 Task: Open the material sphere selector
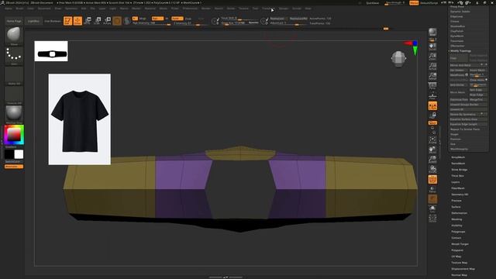pos(14,114)
